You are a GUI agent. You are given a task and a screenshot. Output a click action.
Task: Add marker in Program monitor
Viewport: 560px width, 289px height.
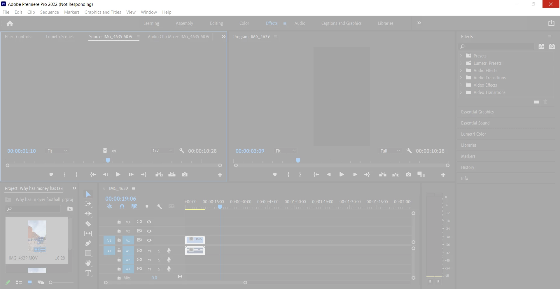(x=275, y=174)
